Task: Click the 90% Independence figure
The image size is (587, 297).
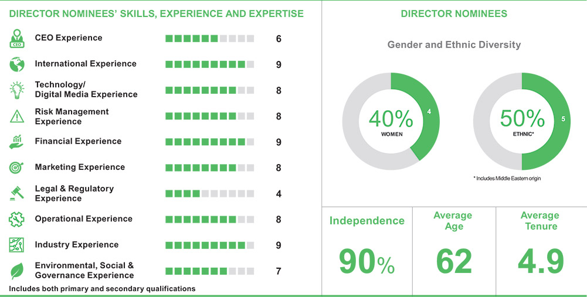Action: click(x=367, y=261)
